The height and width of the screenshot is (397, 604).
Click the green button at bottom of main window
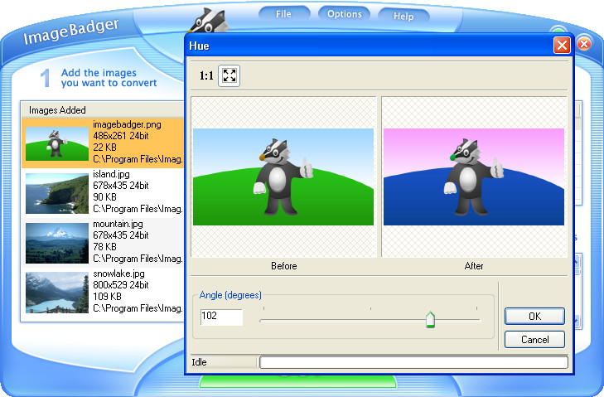pos(297,382)
